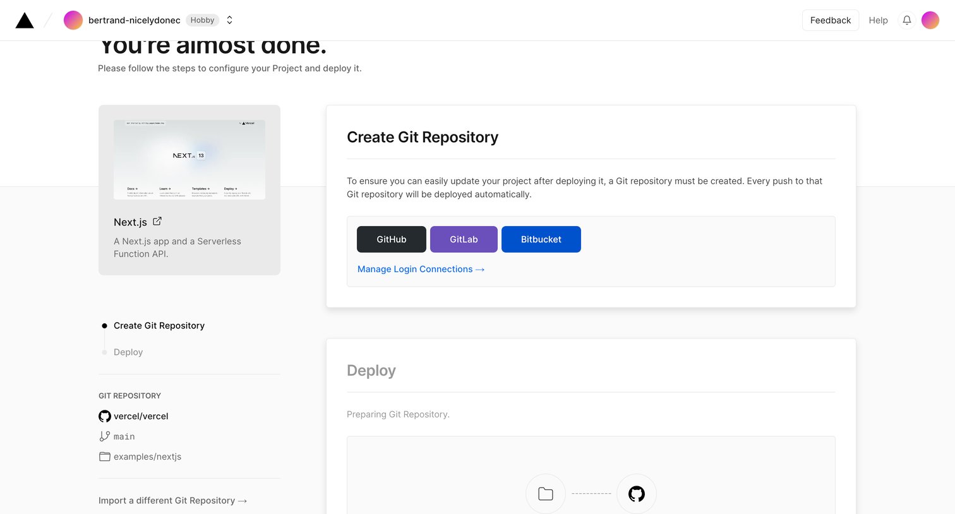This screenshot has height=514, width=955.
Task: Open the notifications bell
Action: 907,20
